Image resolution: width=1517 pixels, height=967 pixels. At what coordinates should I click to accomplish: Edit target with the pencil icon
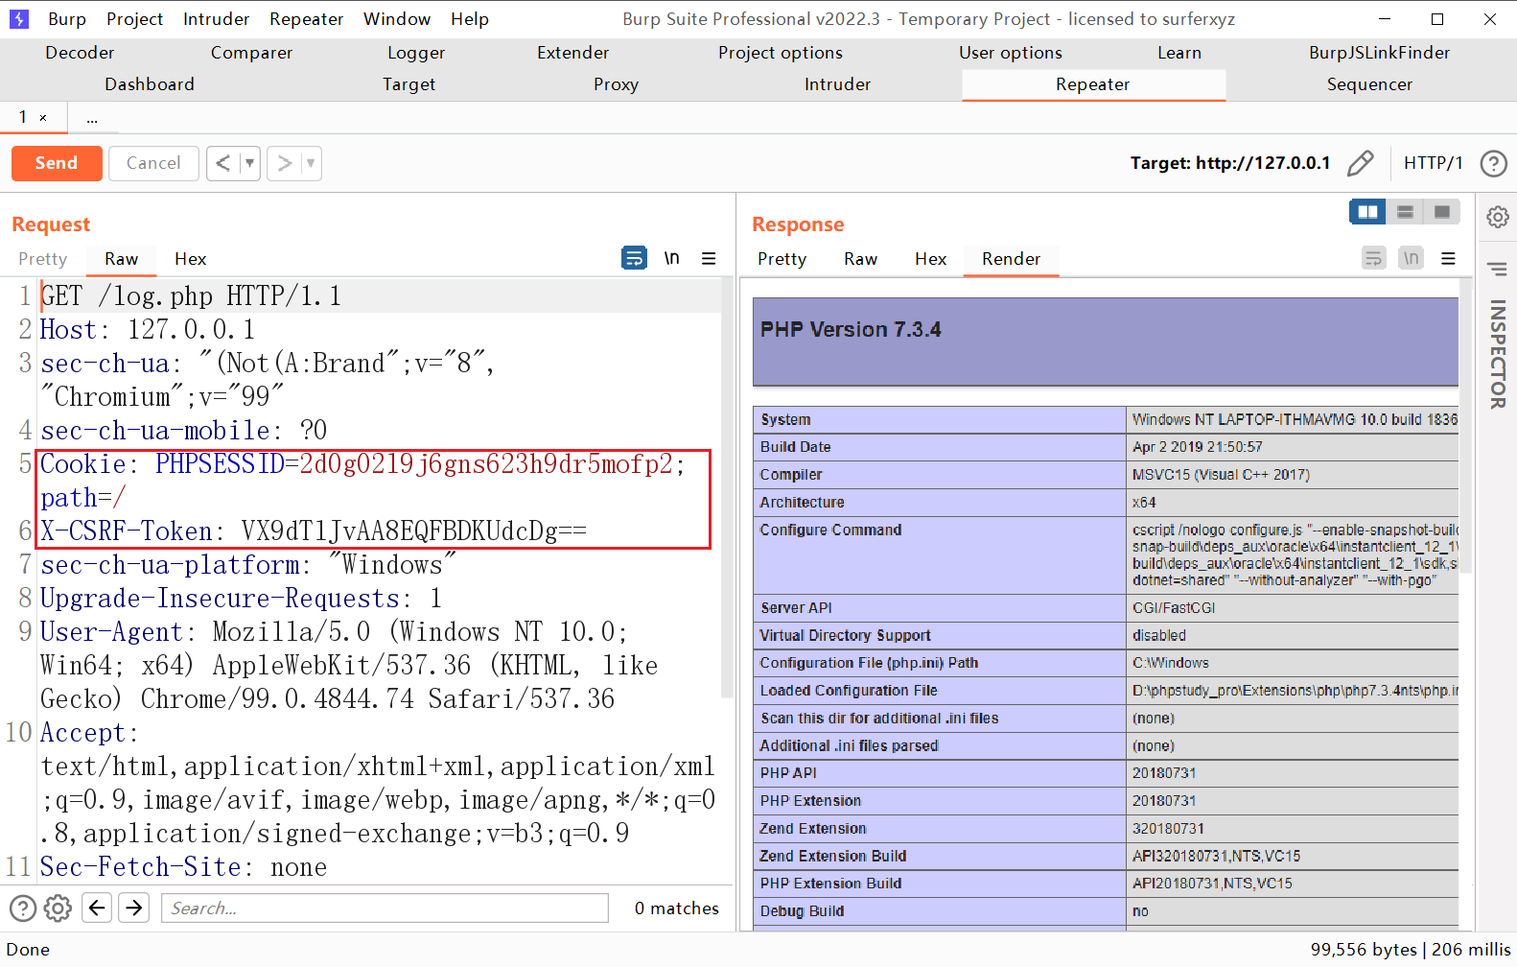click(1360, 163)
